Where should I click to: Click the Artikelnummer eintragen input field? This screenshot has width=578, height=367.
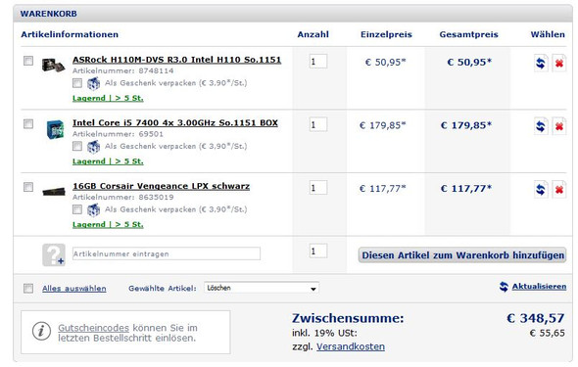pyautogui.click(x=167, y=254)
